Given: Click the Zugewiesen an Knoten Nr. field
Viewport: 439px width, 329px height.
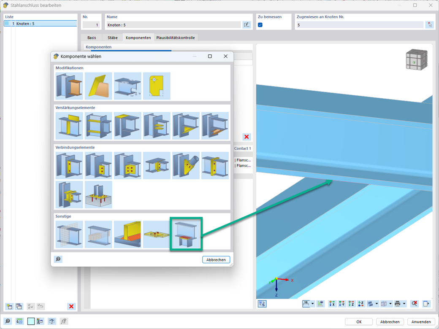Looking at the screenshot, I should [x=360, y=25].
